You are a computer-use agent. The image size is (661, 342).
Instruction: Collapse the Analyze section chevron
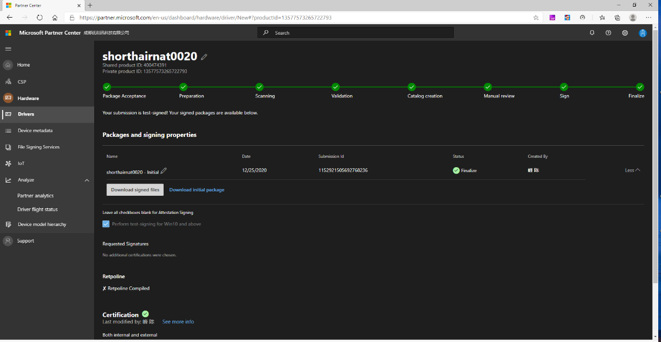[x=87, y=180]
